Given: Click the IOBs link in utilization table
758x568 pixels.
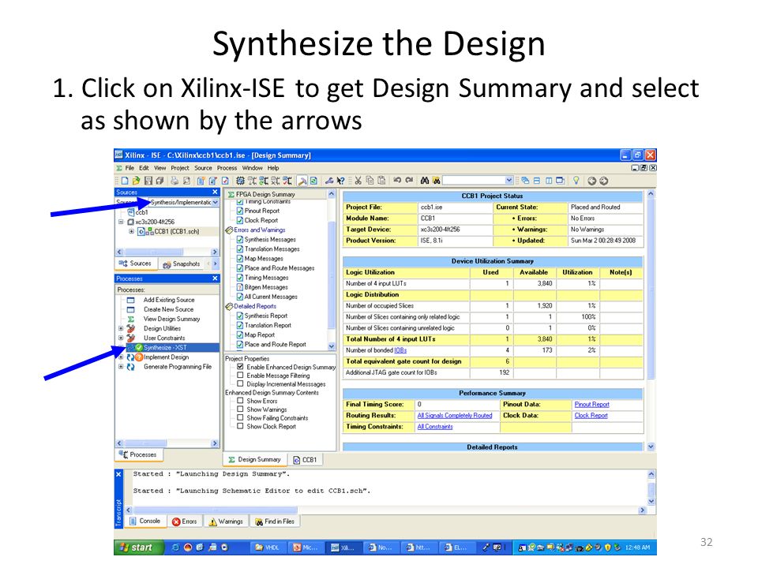Looking at the screenshot, I should coord(400,350).
